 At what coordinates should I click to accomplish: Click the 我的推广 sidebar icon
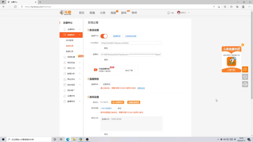(x=65, y=90)
